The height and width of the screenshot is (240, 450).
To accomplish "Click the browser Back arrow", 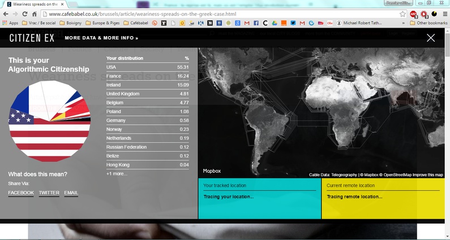I will [6, 14].
